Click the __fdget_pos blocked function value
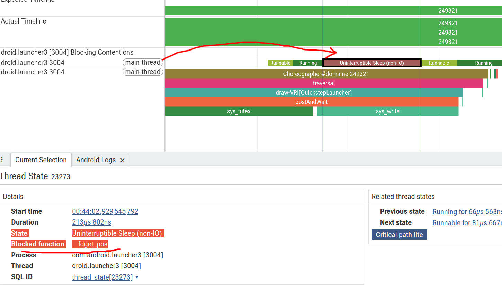The image size is (502, 291). [x=90, y=244]
